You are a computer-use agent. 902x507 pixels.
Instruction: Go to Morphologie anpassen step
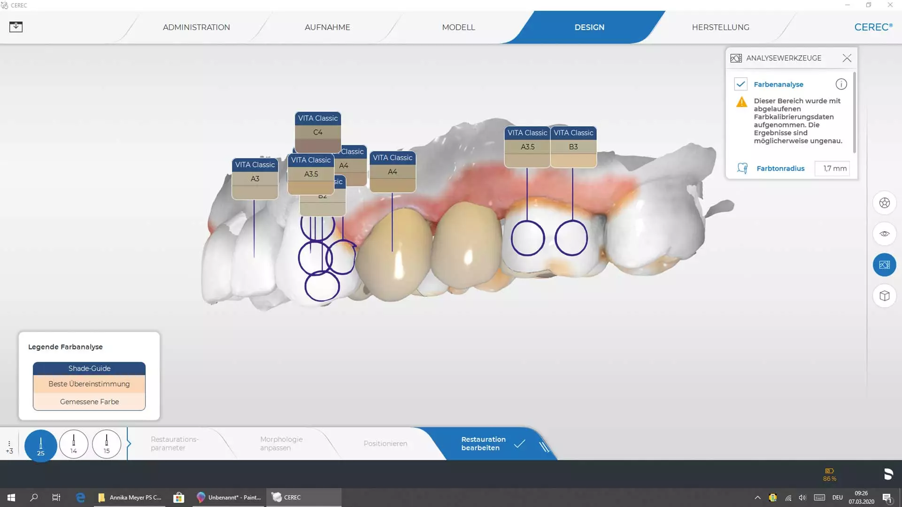click(281, 443)
